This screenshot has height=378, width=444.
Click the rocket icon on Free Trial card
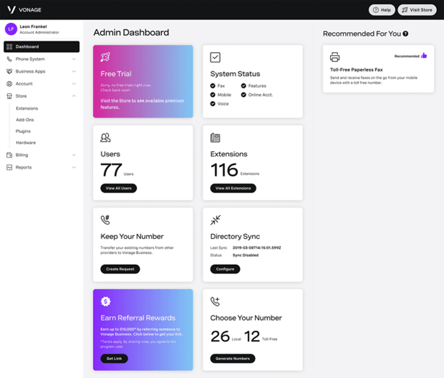(x=106, y=57)
